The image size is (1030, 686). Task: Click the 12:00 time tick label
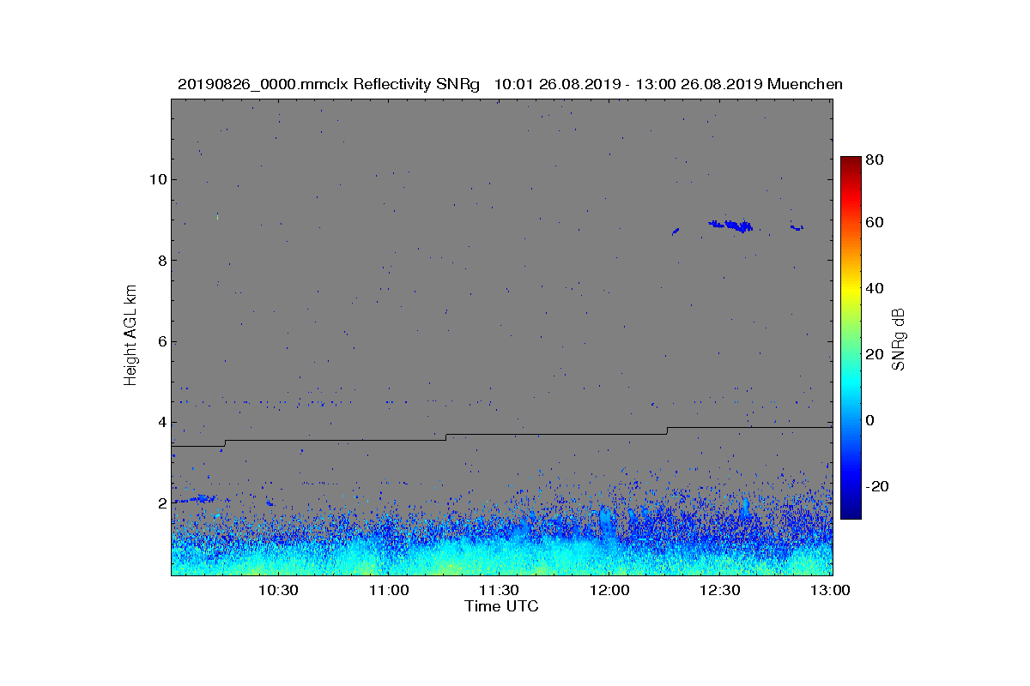click(x=609, y=590)
